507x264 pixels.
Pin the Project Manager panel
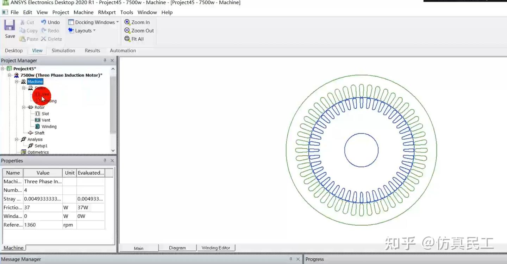(x=105, y=60)
